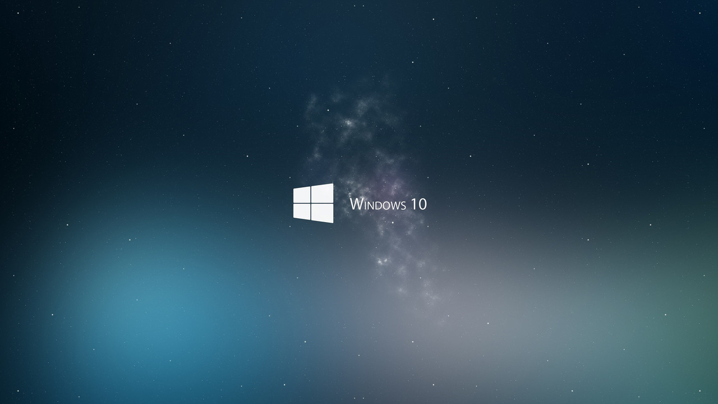This screenshot has width=718, height=404.
Task: Select the top-right pane of Windows logo
Action: (322, 193)
